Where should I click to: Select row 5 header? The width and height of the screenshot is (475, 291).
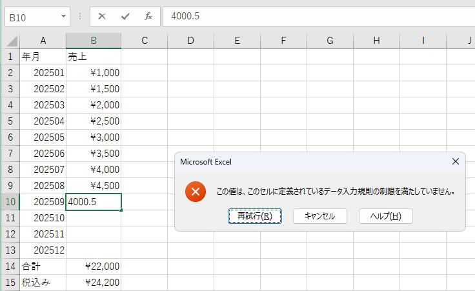click(x=10, y=121)
